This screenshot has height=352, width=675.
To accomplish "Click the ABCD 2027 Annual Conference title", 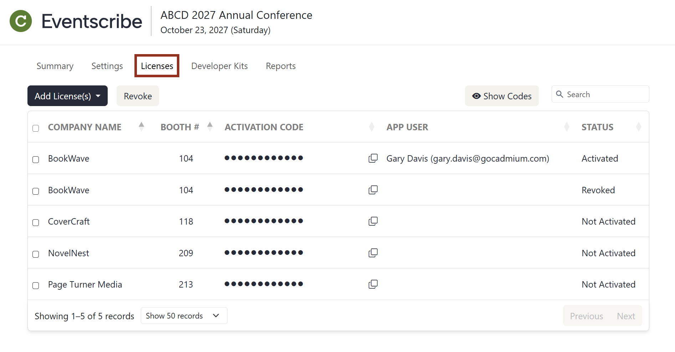I will tap(236, 15).
